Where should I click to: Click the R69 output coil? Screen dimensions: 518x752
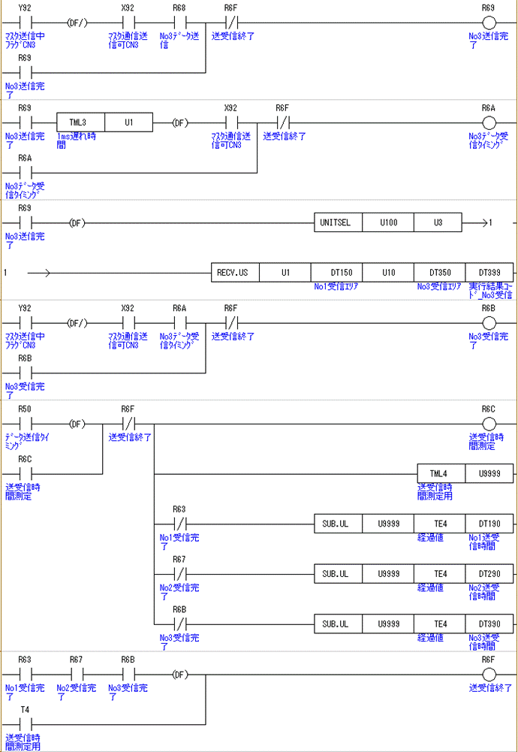[x=489, y=23]
